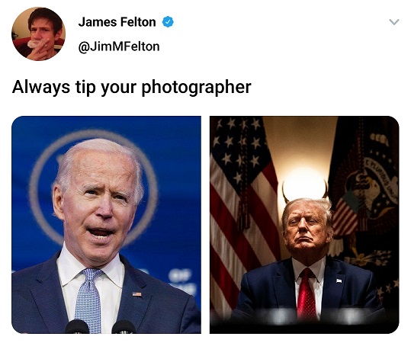Click the blue patterned tie in left photo

[88, 299]
